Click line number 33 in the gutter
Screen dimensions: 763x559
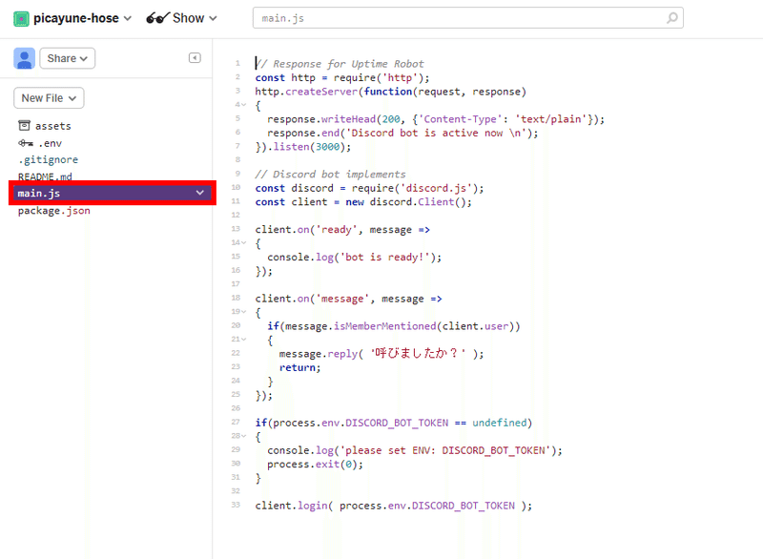point(236,505)
